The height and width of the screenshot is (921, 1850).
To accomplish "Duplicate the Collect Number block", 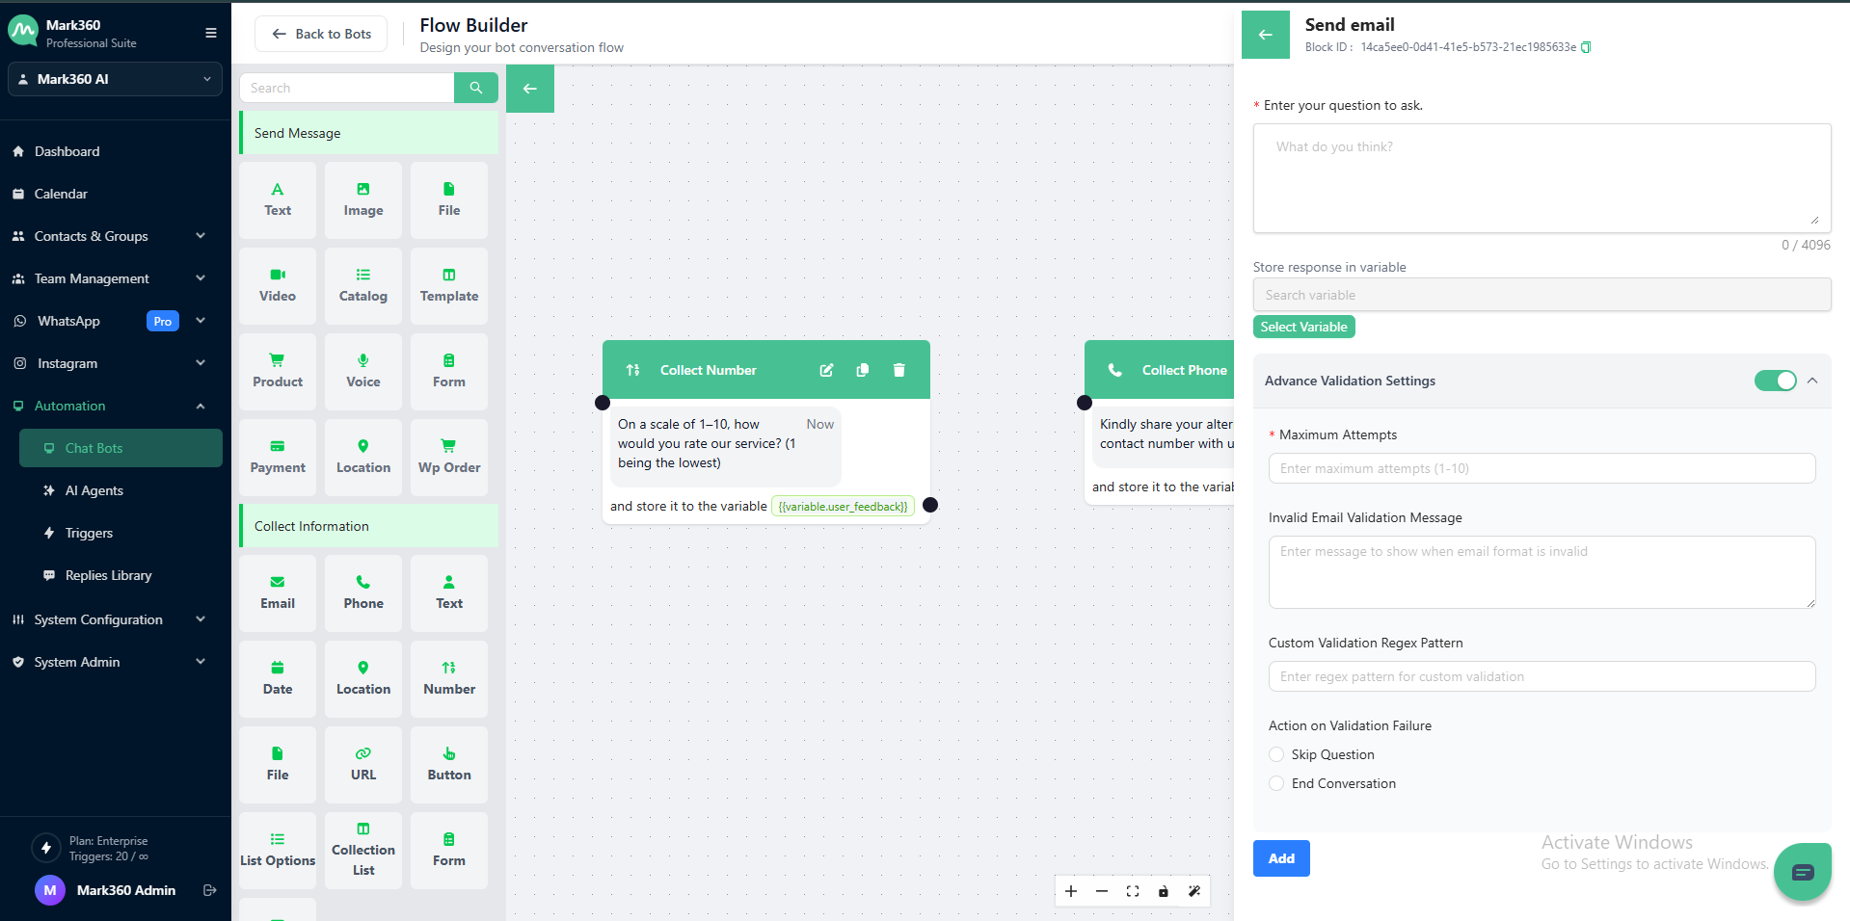I will [863, 370].
